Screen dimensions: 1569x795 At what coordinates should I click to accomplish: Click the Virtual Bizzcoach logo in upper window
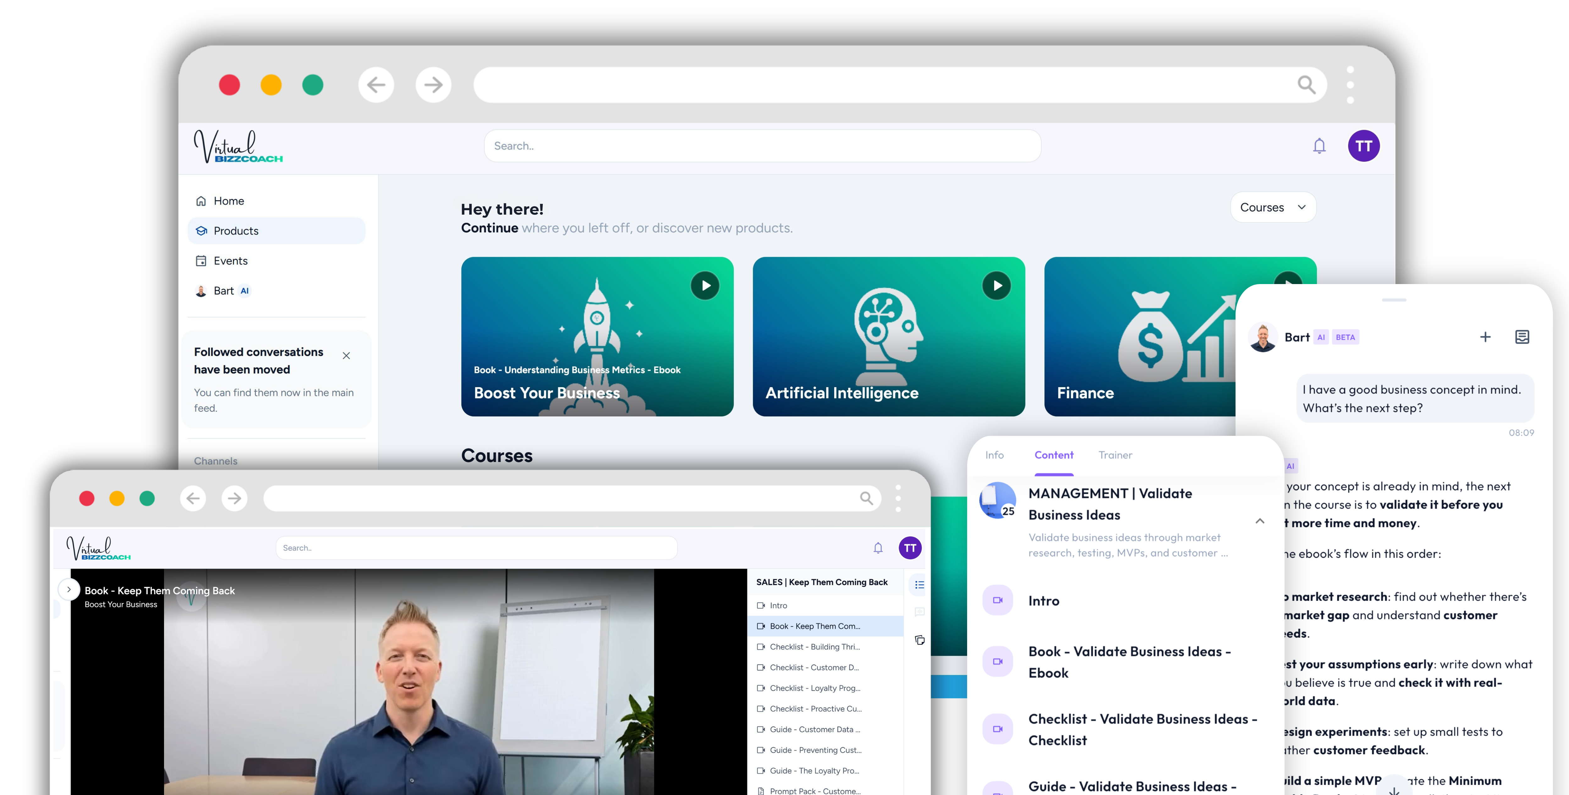point(238,146)
